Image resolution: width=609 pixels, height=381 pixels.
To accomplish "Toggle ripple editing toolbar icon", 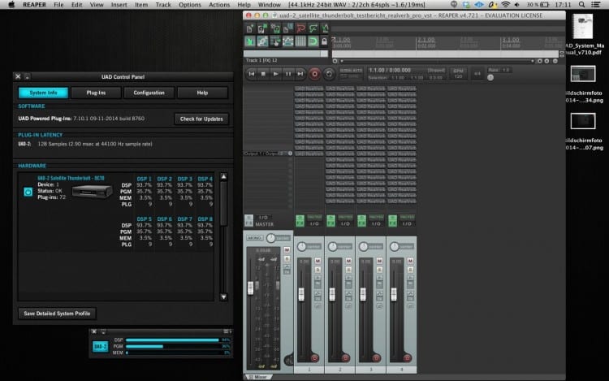I will (x=275, y=41).
